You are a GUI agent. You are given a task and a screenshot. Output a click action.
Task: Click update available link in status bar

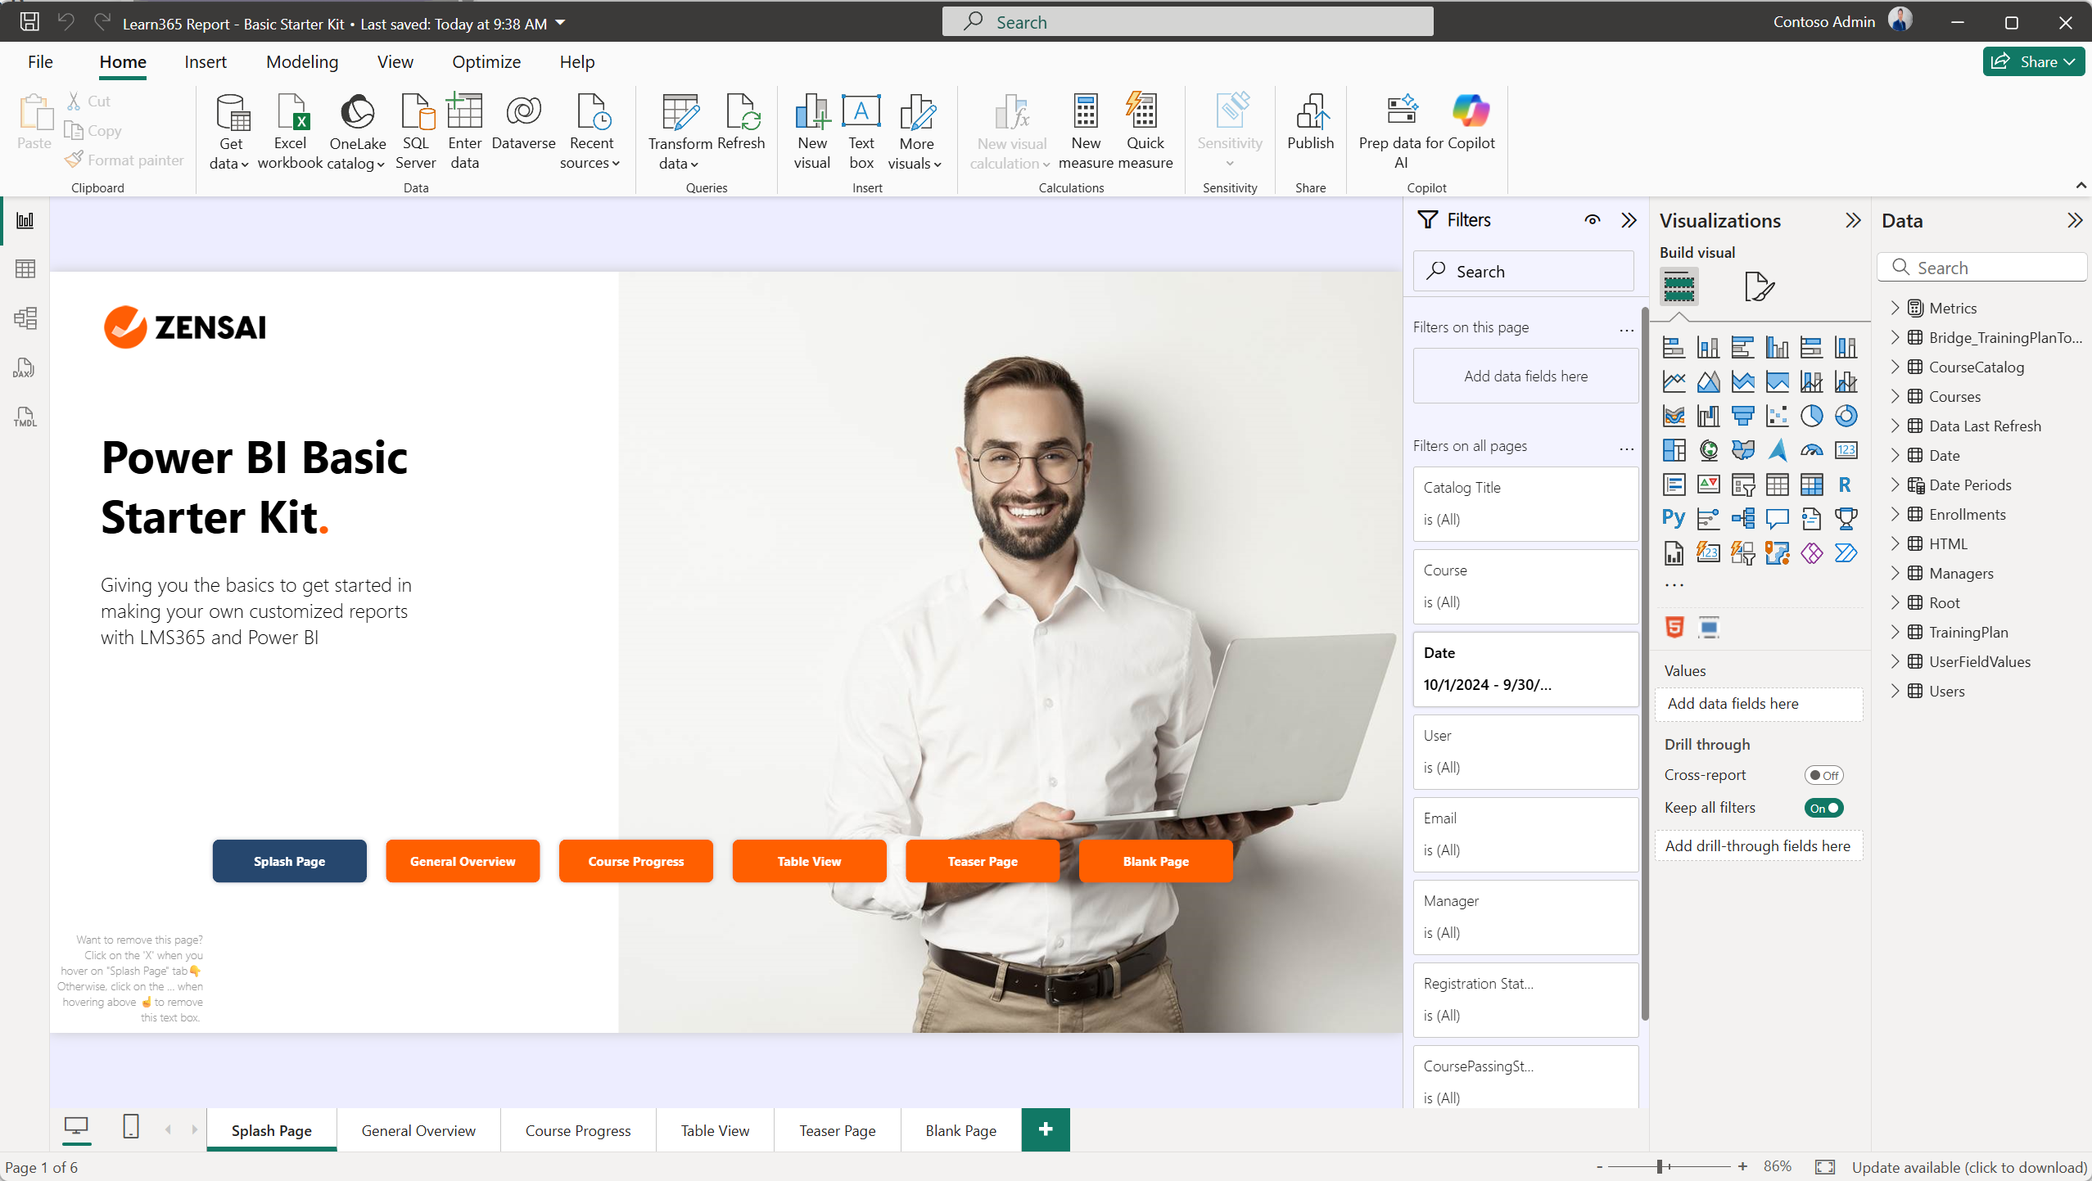1969,1167
